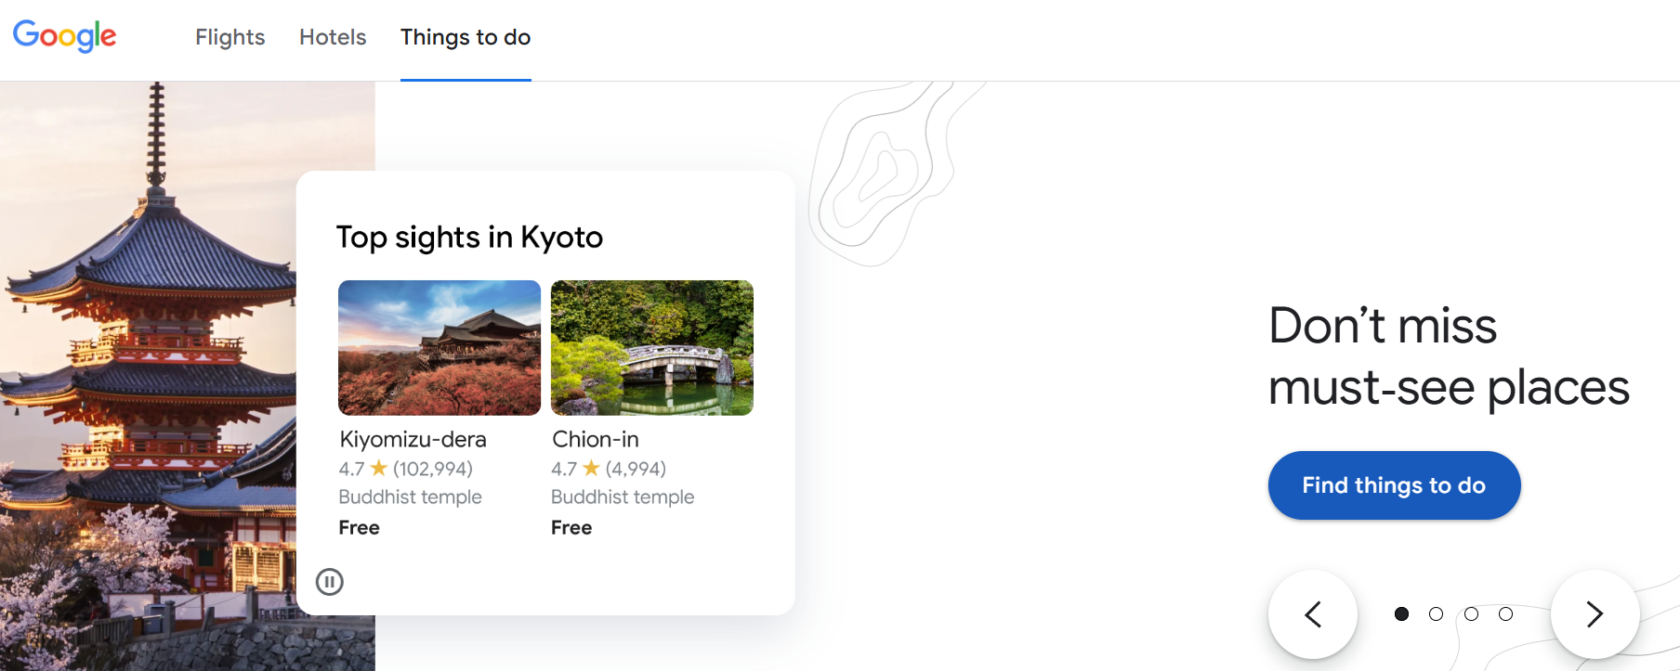Click the Google logo
The height and width of the screenshot is (671, 1680).
[x=65, y=36]
